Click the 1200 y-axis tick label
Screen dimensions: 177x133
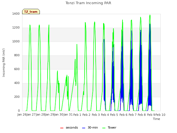16,28
